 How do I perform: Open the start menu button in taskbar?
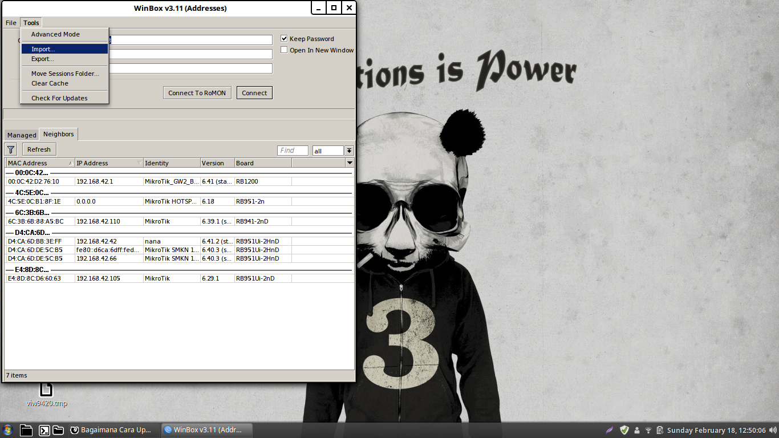click(x=8, y=430)
